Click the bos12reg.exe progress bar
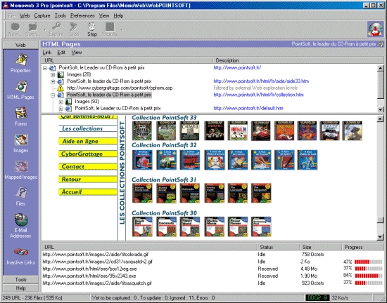The width and height of the screenshot is (387, 303). (x=368, y=269)
